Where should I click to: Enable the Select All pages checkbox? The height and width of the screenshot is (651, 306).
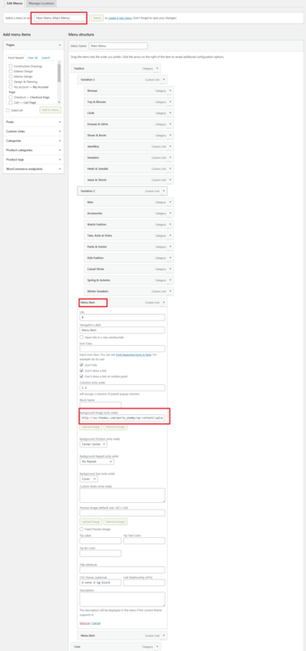tap(8, 111)
